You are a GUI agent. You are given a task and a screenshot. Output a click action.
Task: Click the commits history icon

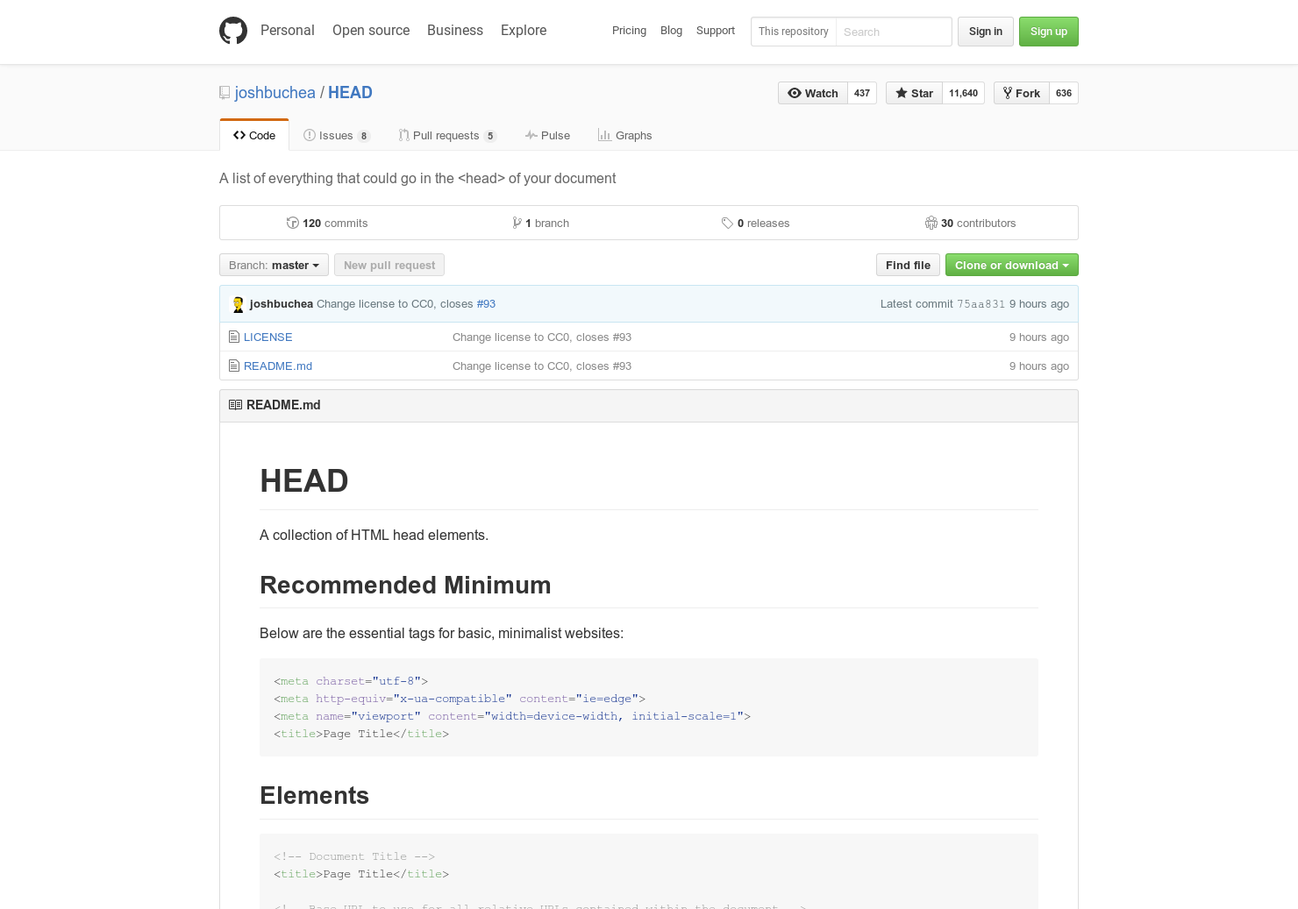pos(293,223)
